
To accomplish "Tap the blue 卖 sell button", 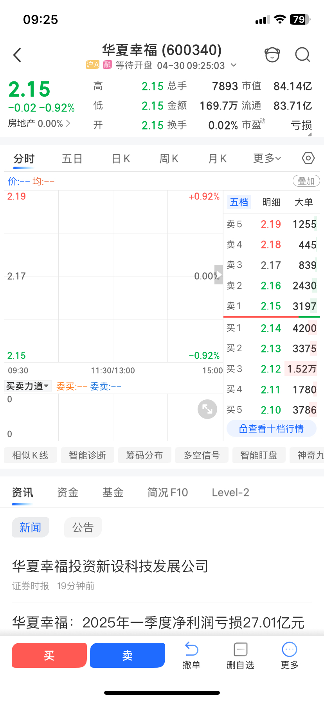I will (x=128, y=655).
